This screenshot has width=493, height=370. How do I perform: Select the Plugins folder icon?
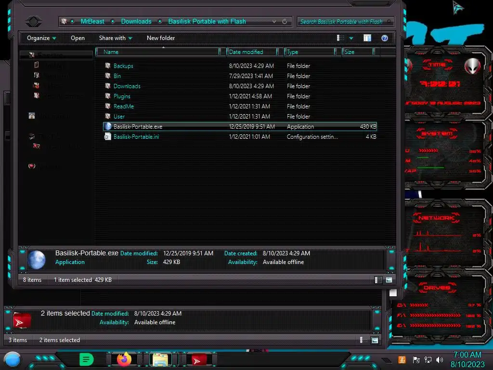(108, 96)
